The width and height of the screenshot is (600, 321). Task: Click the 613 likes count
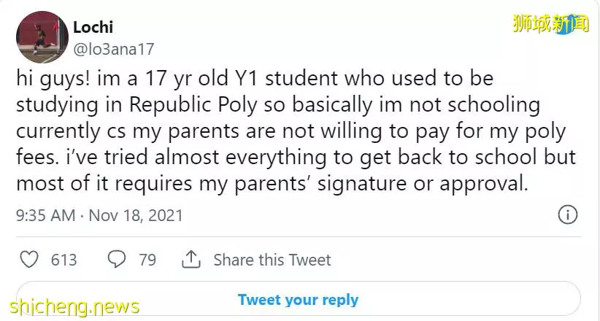pos(64,260)
